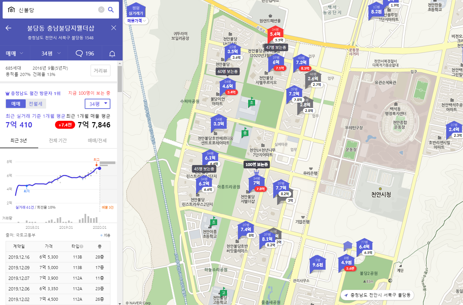Clear the search text with the X icon
This screenshot has width=463, height=305.
click(101, 10)
